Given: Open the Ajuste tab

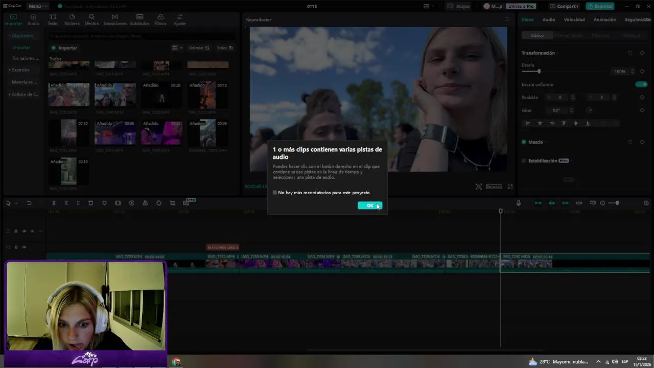Looking at the screenshot, I should (179, 20).
